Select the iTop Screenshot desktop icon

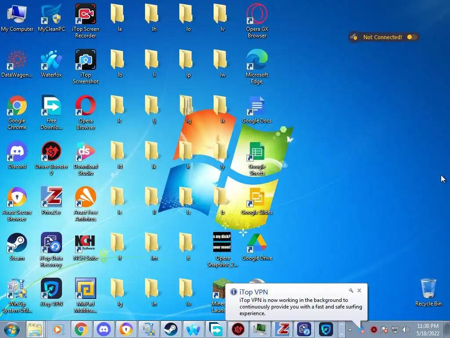pos(86,67)
